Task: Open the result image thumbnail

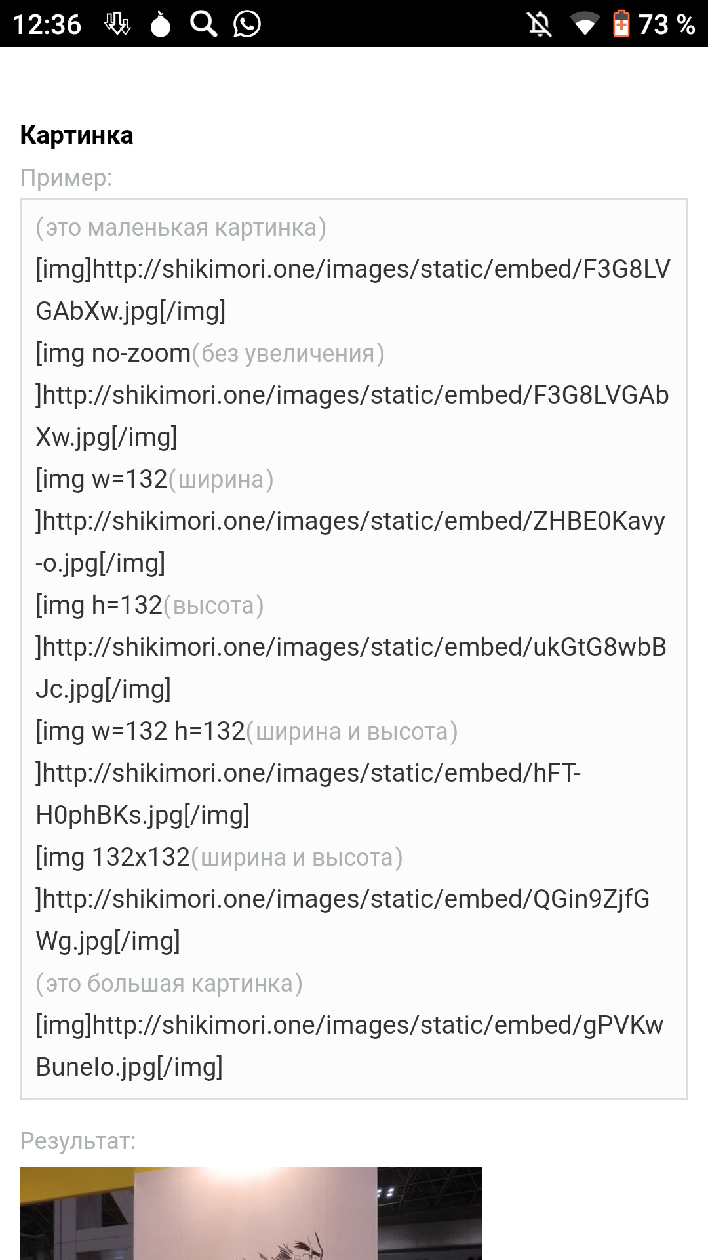Action: [x=250, y=1214]
